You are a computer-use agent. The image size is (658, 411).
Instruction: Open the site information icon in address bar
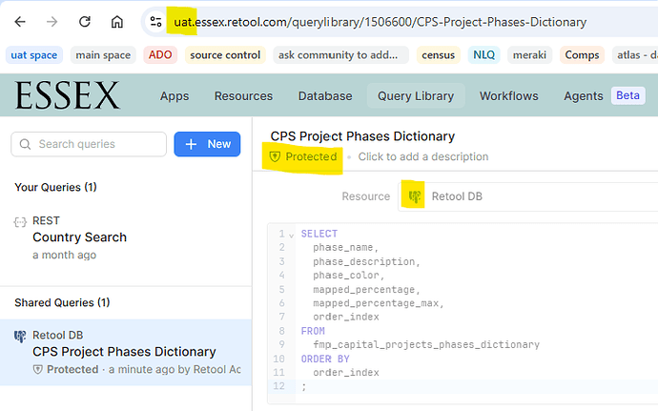point(155,21)
